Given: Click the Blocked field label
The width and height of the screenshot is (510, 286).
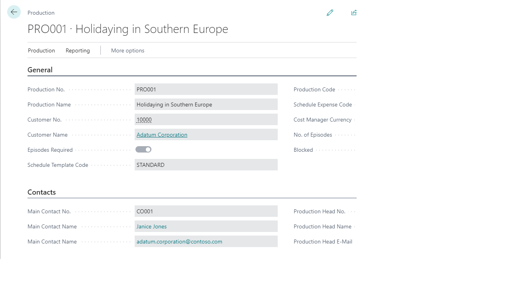Looking at the screenshot, I should click(x=303, y=150).
